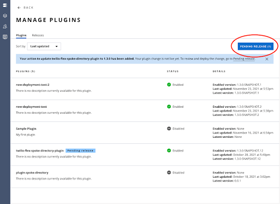Click Enabled icon for twilio-flex-spoke-directory-plugin

(x=169, y=150)
